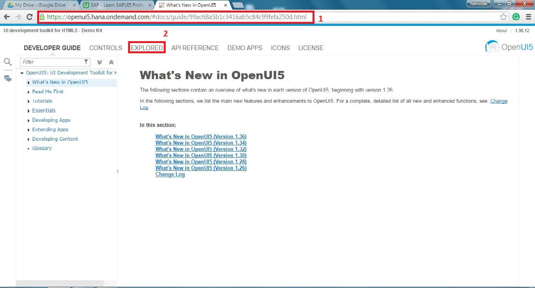This screenshot has width=535, height=288.
Task: Expand all tree nodes double-chevron down
Action: coord(99,62)
